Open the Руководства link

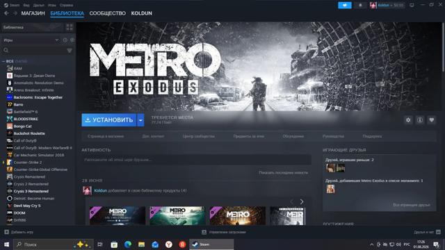pyautogui.click(x=333, y=136)
